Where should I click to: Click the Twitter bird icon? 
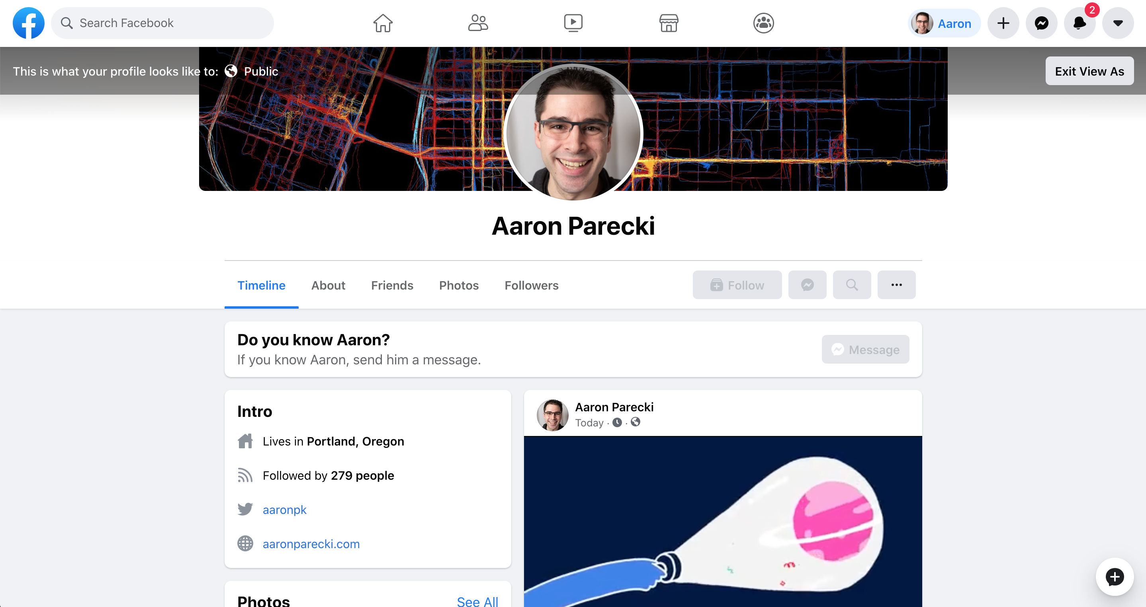245,509
